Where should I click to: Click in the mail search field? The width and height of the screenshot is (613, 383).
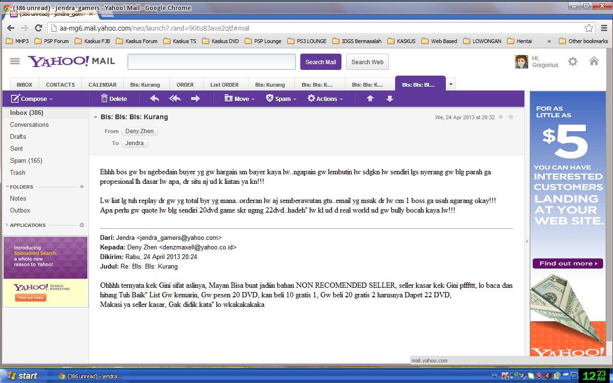[212, 62]
